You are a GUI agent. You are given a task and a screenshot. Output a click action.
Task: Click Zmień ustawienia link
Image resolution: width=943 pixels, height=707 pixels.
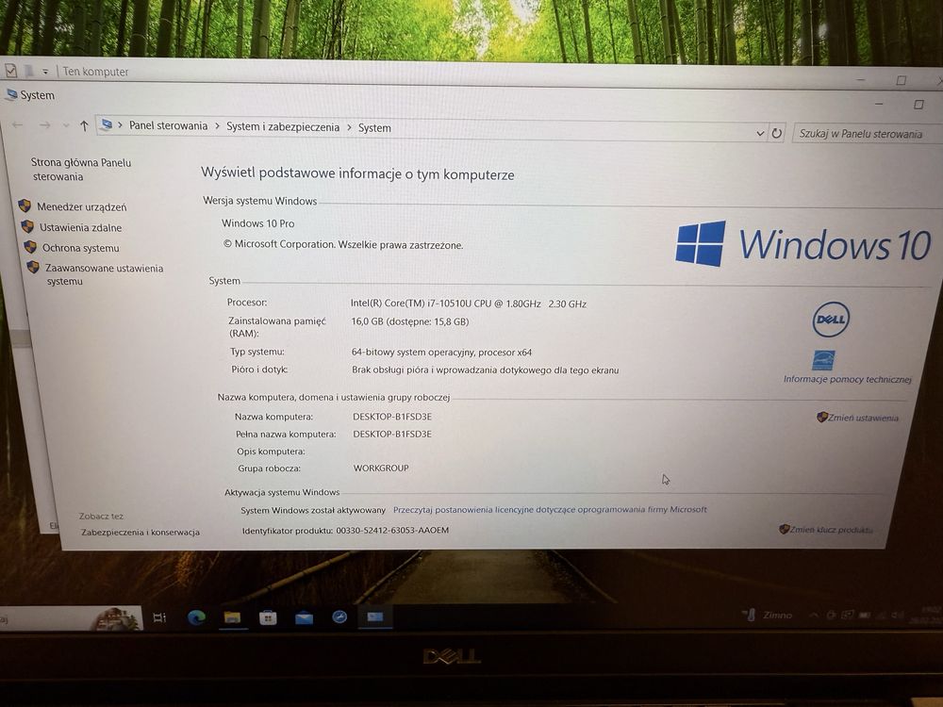coord(863,418)
